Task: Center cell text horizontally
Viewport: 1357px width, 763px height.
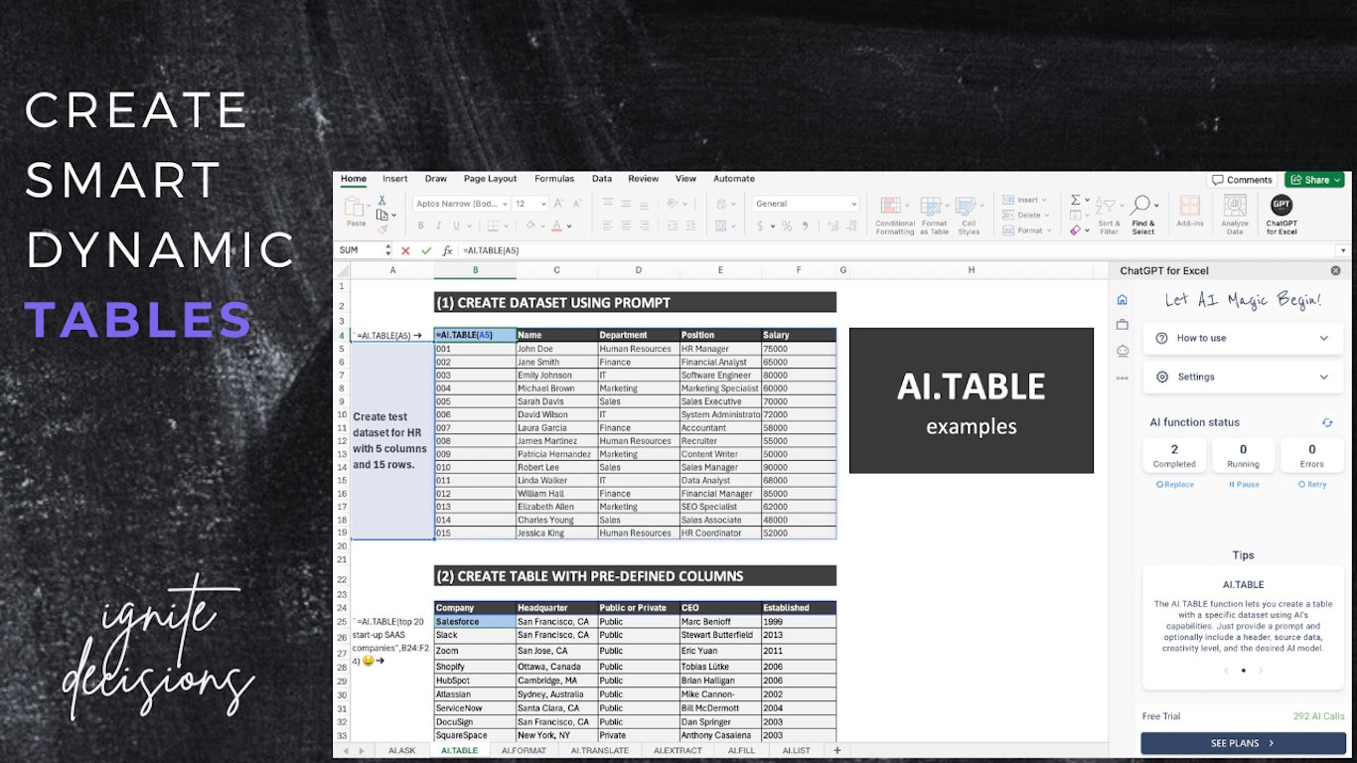Action: (627, 227)
